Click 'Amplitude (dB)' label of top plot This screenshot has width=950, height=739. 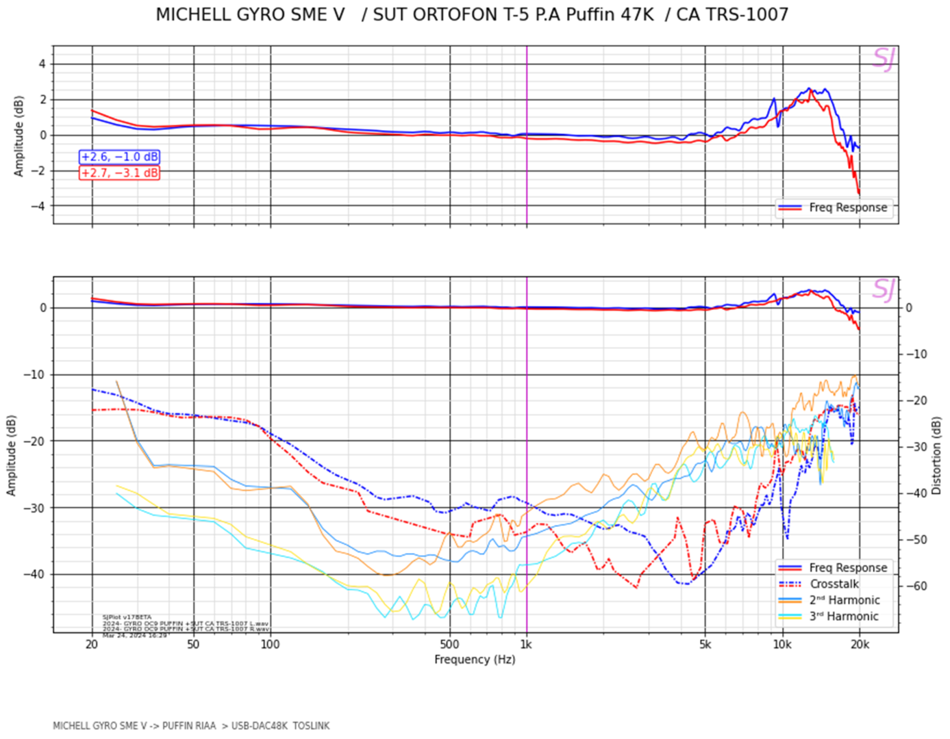18,135
